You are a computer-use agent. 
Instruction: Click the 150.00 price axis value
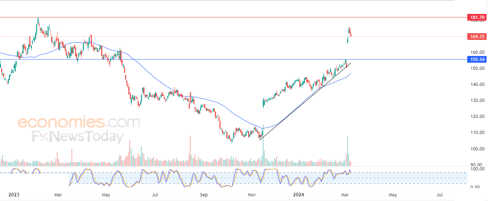(478, 68)
